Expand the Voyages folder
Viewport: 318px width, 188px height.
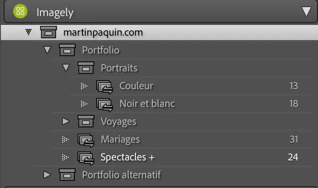66,121
